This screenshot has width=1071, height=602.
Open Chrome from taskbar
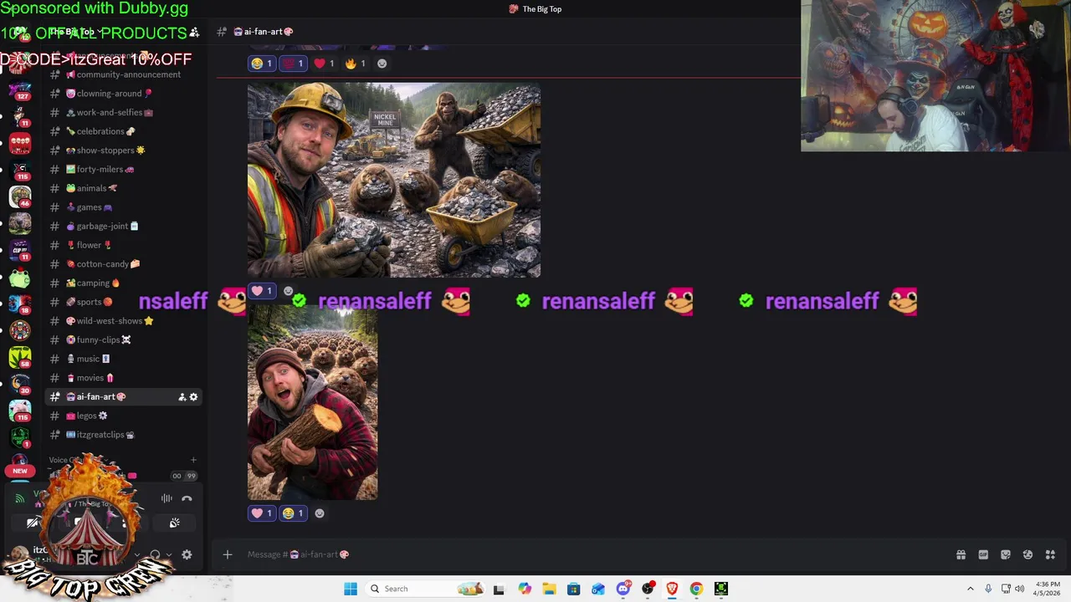pos(696,589)
